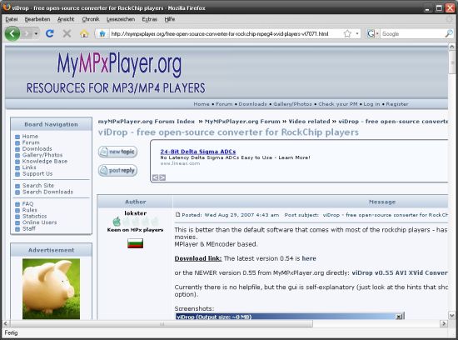Click the horizontal scrollbar right arrow
458x340 pixels.
tap(444, 323)
